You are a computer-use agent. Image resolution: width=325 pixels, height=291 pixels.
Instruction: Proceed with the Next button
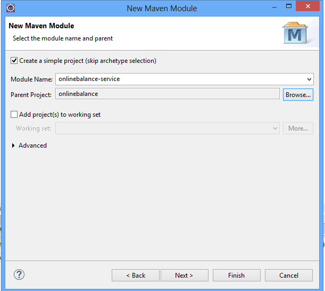185,276
